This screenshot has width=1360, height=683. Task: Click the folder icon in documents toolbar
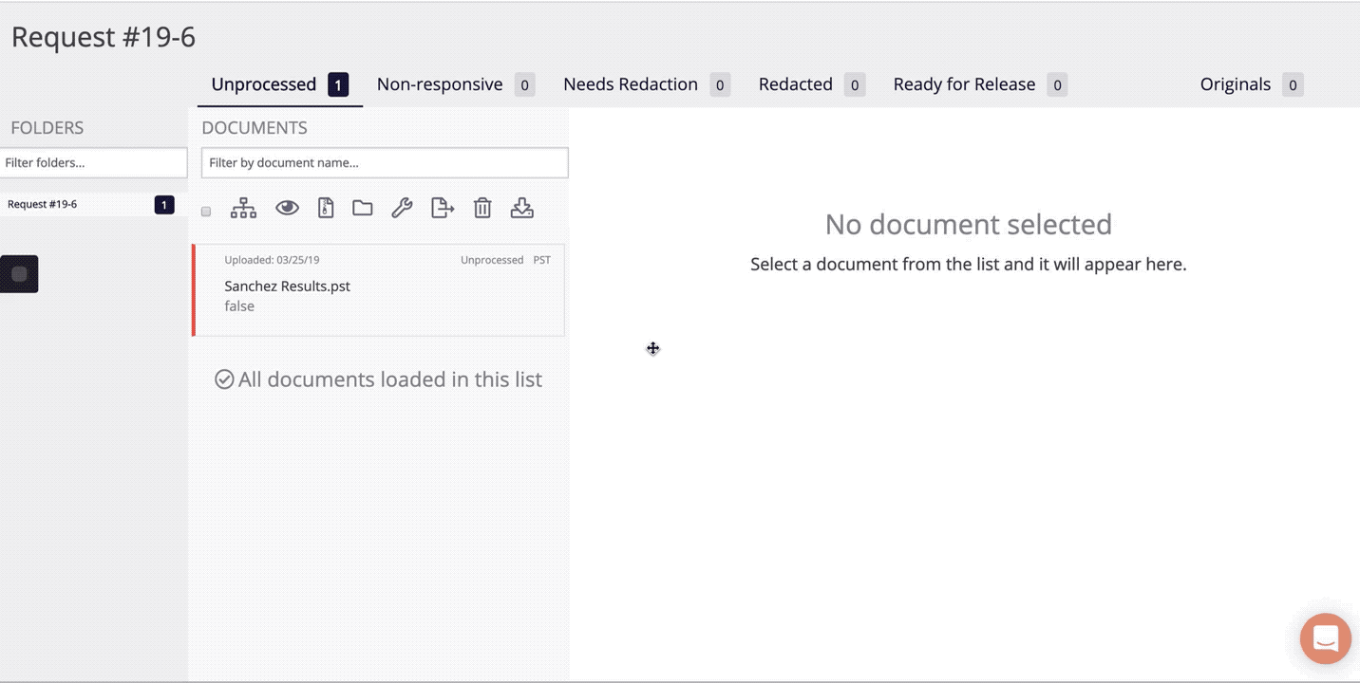coord(363,209)
